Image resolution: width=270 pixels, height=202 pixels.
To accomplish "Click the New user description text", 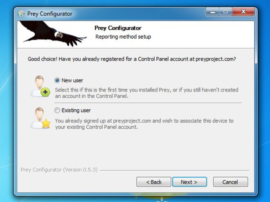I will pos(147,93).
